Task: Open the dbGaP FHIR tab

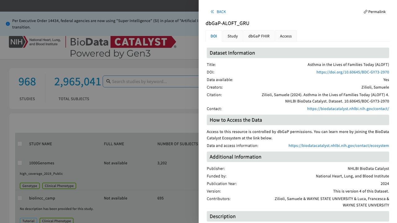Action: pyautogui.click(x=259, y=36)
